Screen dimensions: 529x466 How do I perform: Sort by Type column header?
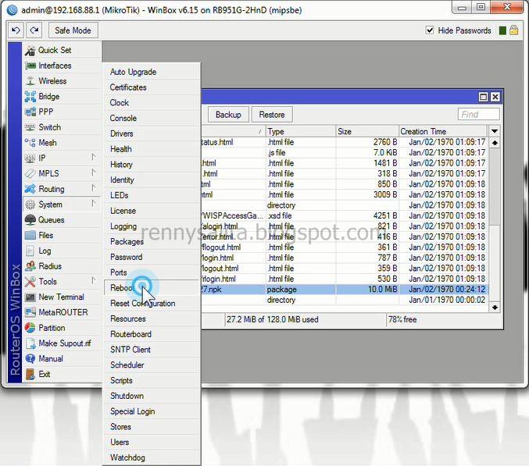(x=301, y=131)
